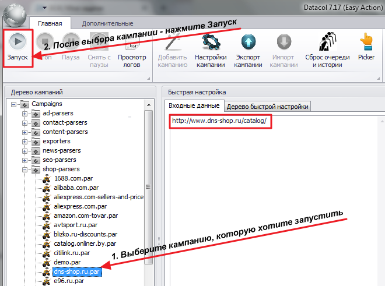Switch to the Главная ribbon tab

point(50,23)
